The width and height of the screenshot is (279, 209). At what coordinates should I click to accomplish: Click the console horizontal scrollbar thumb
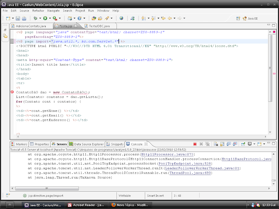click(47, 188)
